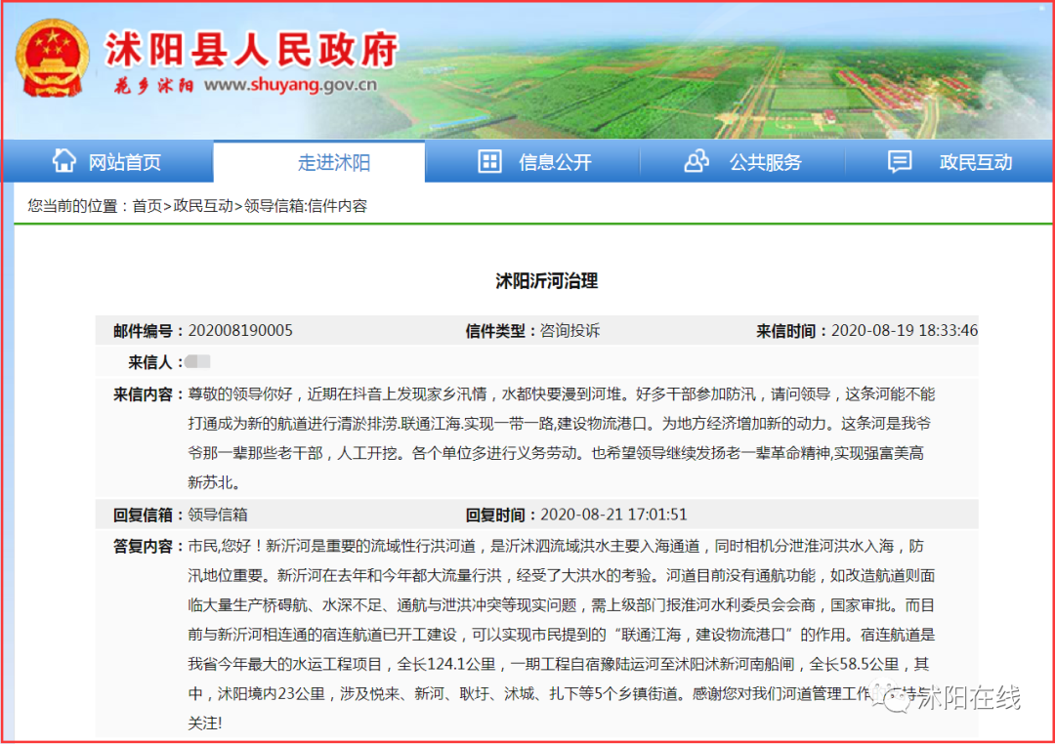1055x744 pixels.
Task: Click the received time 2020-08-19 18:33:46
Action: 905,330
